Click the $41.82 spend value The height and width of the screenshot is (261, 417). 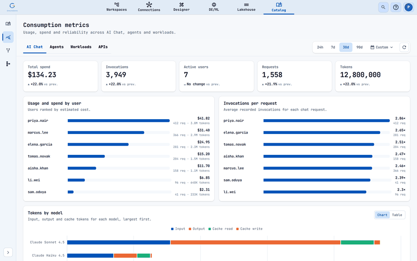coord(203,118)
